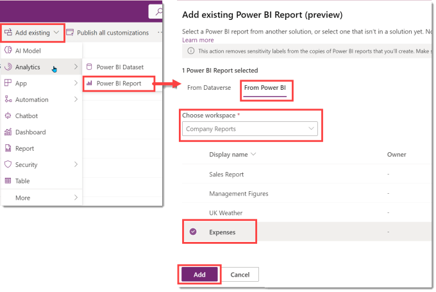Expand the Automation submenu chevron
This screenshot has width=436, height=292.
[76, 99]
